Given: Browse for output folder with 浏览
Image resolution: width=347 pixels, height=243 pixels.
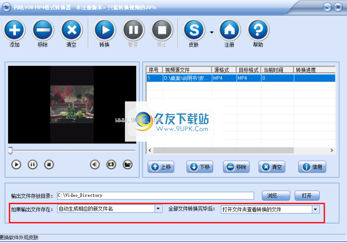Looking at the screenshot, I should pos(276,196).
